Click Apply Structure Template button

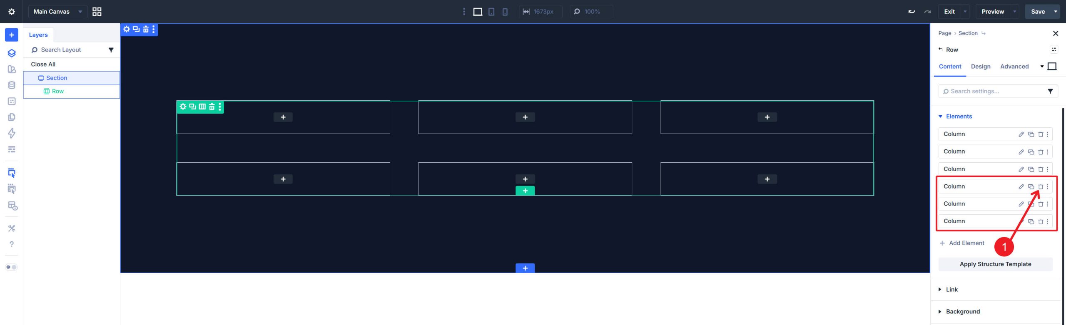click(995, 264)
